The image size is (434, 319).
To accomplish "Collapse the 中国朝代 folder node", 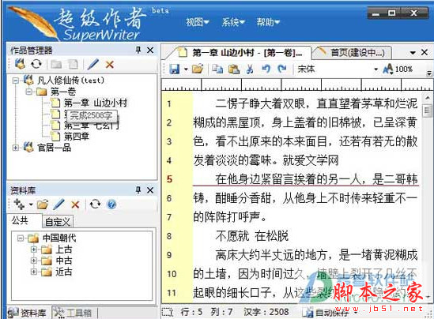I will [x=21, y=238].
